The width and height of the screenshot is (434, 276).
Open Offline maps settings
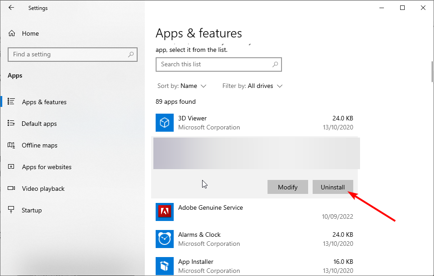tap(40, 145)
